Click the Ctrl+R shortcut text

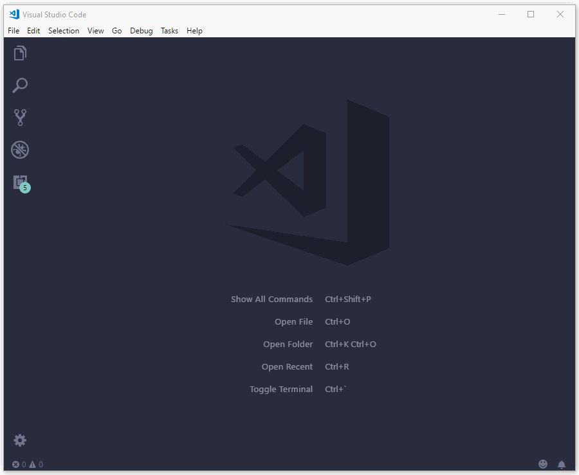click(x=336, y=366)
